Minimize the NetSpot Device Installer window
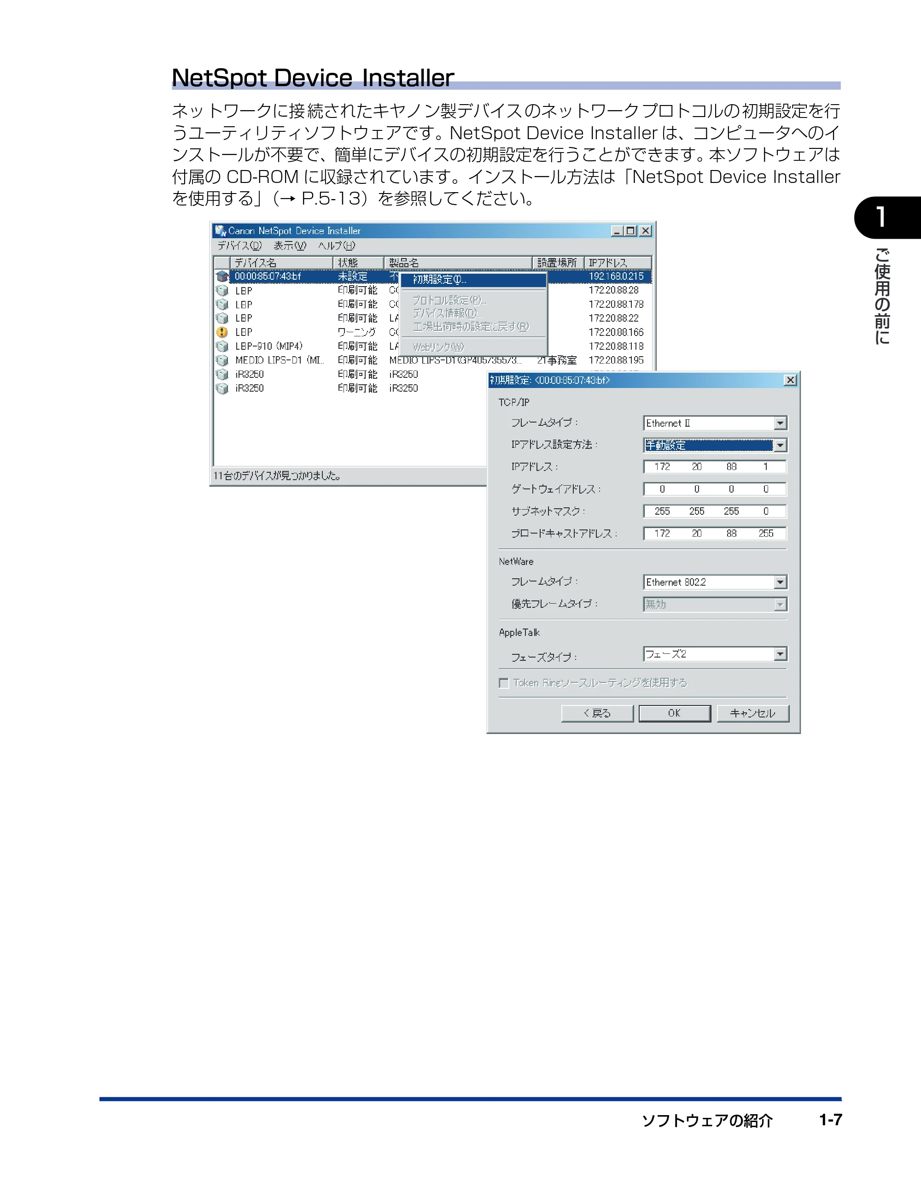Screen dimensions: 921x1187 [x=618, y=231]
